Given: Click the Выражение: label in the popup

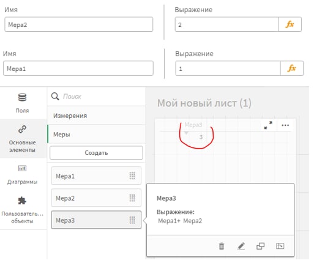Looking at the screenshot, I should click(176, 212).
